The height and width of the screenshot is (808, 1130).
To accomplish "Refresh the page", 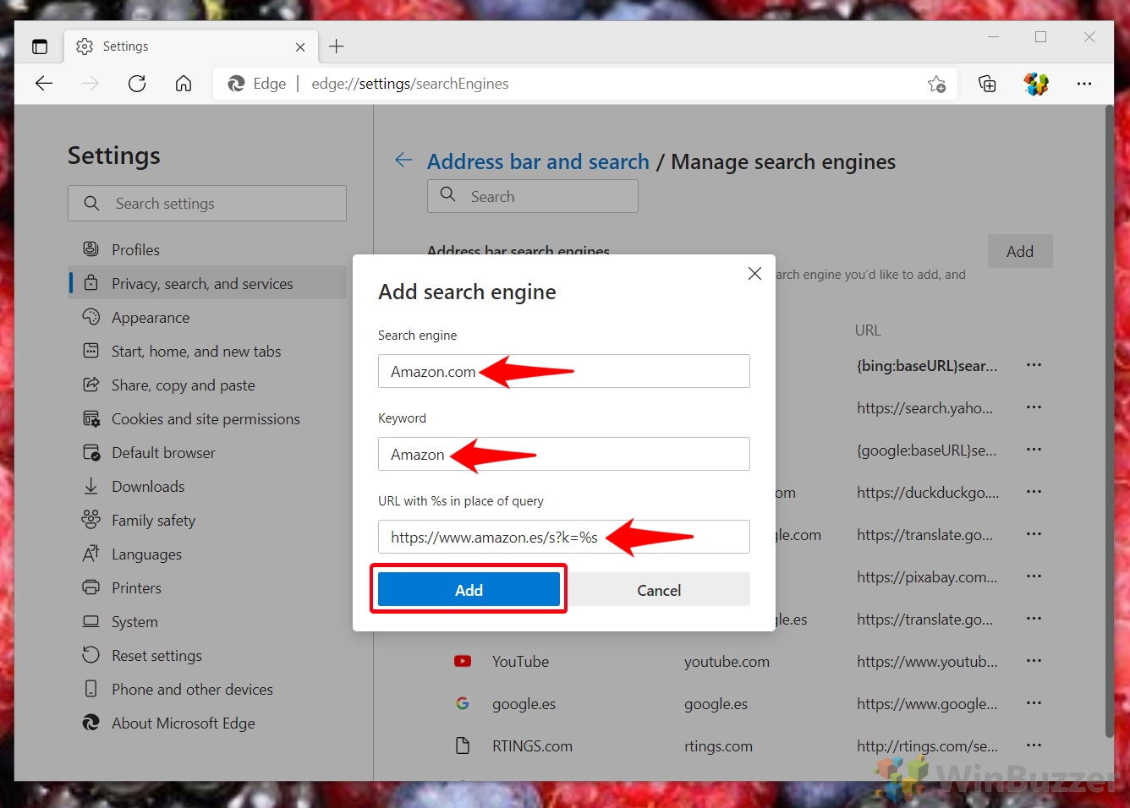I will click(x=137, y=84).
